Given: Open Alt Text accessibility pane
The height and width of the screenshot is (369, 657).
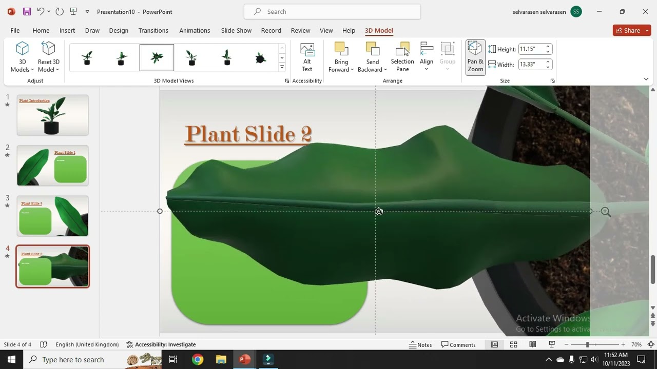Looking at the screenshot, I should [307, 57].
